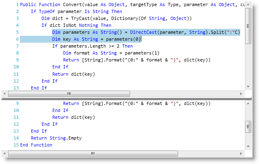Click 'parameters.Length' on line 7
This screenshot has height=164, width=259.
tap(83, 46)
